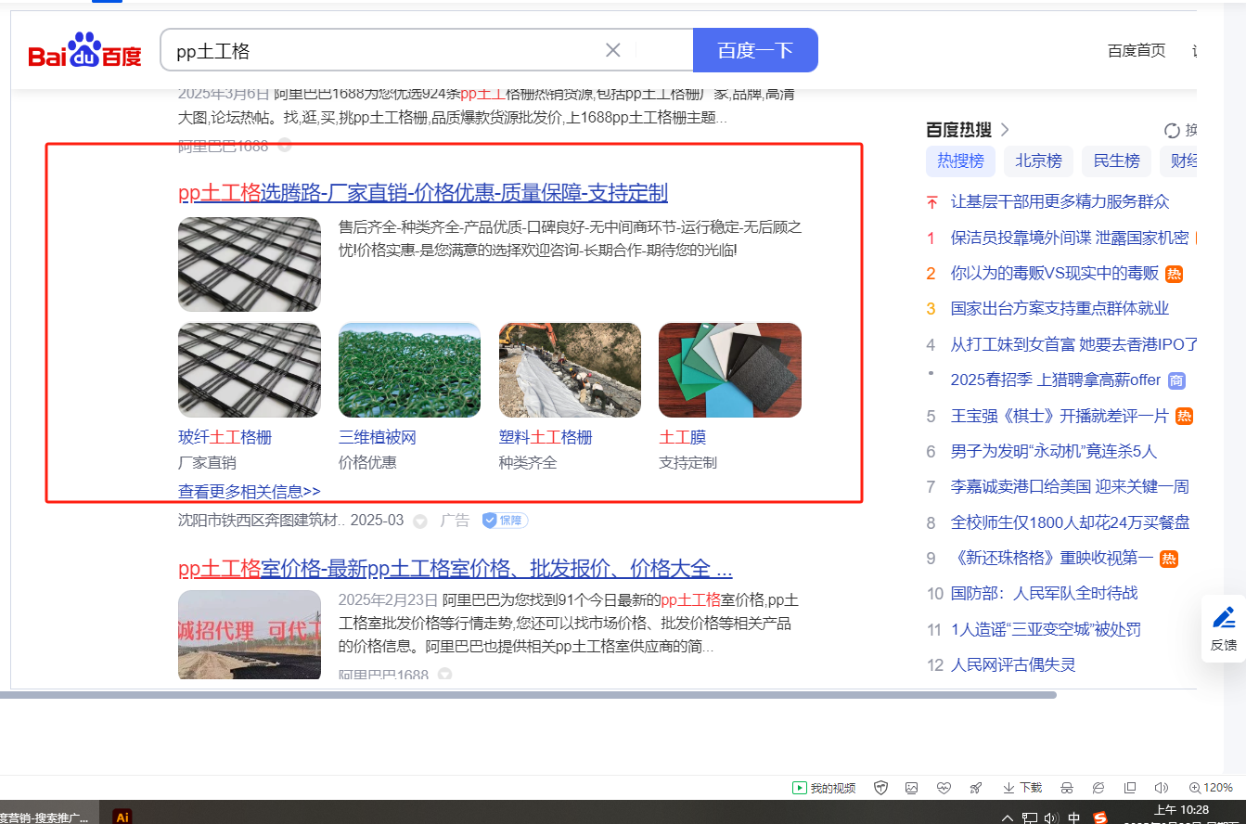
Task: Open the 我的视频 video panel
Action: (824, 788)
